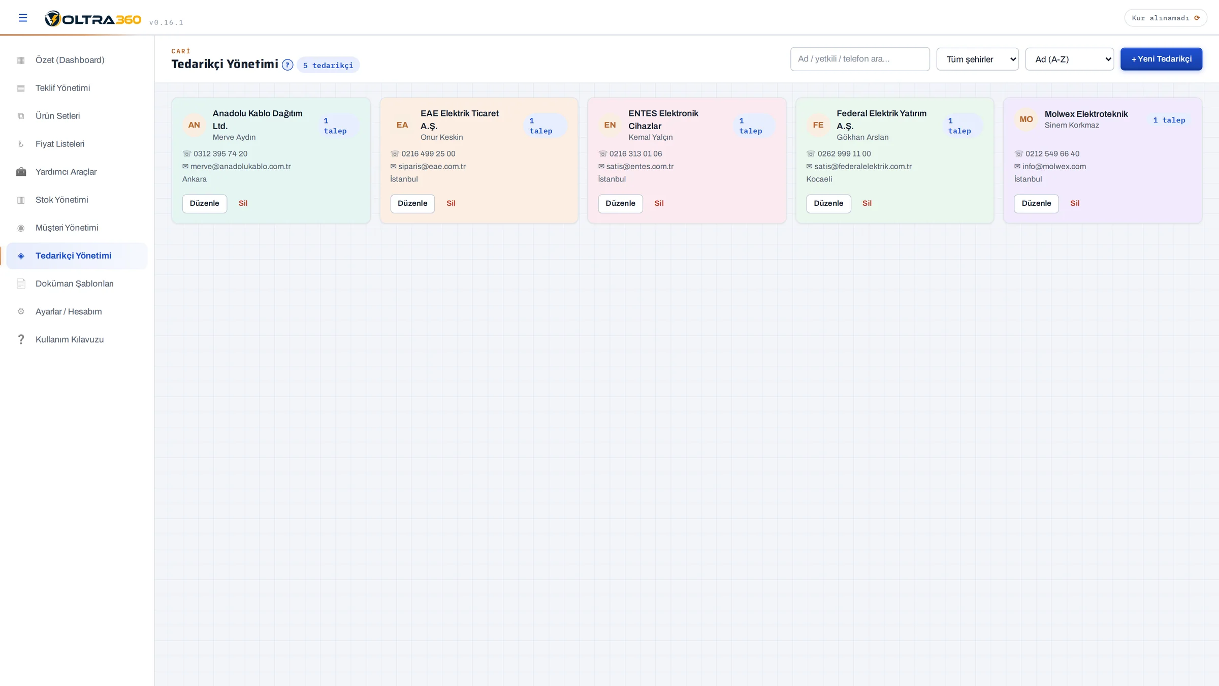This screenshot has width=1219, height=686.
Task: Click the 1 talep badge on Federal Elektrik
Action: point(963,126)
